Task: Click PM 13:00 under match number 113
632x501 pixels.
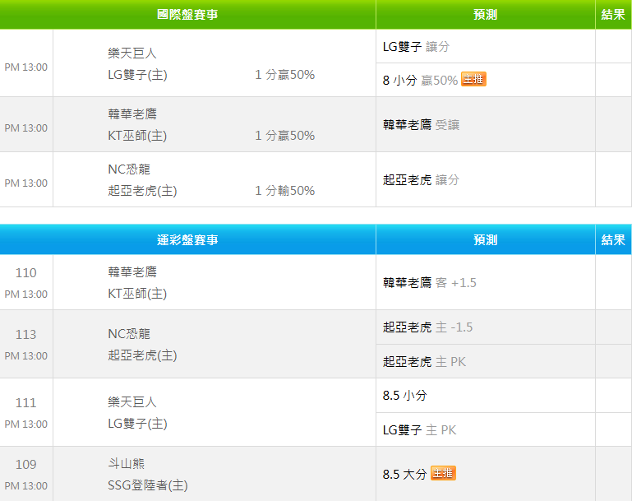Action: point(25,356)
